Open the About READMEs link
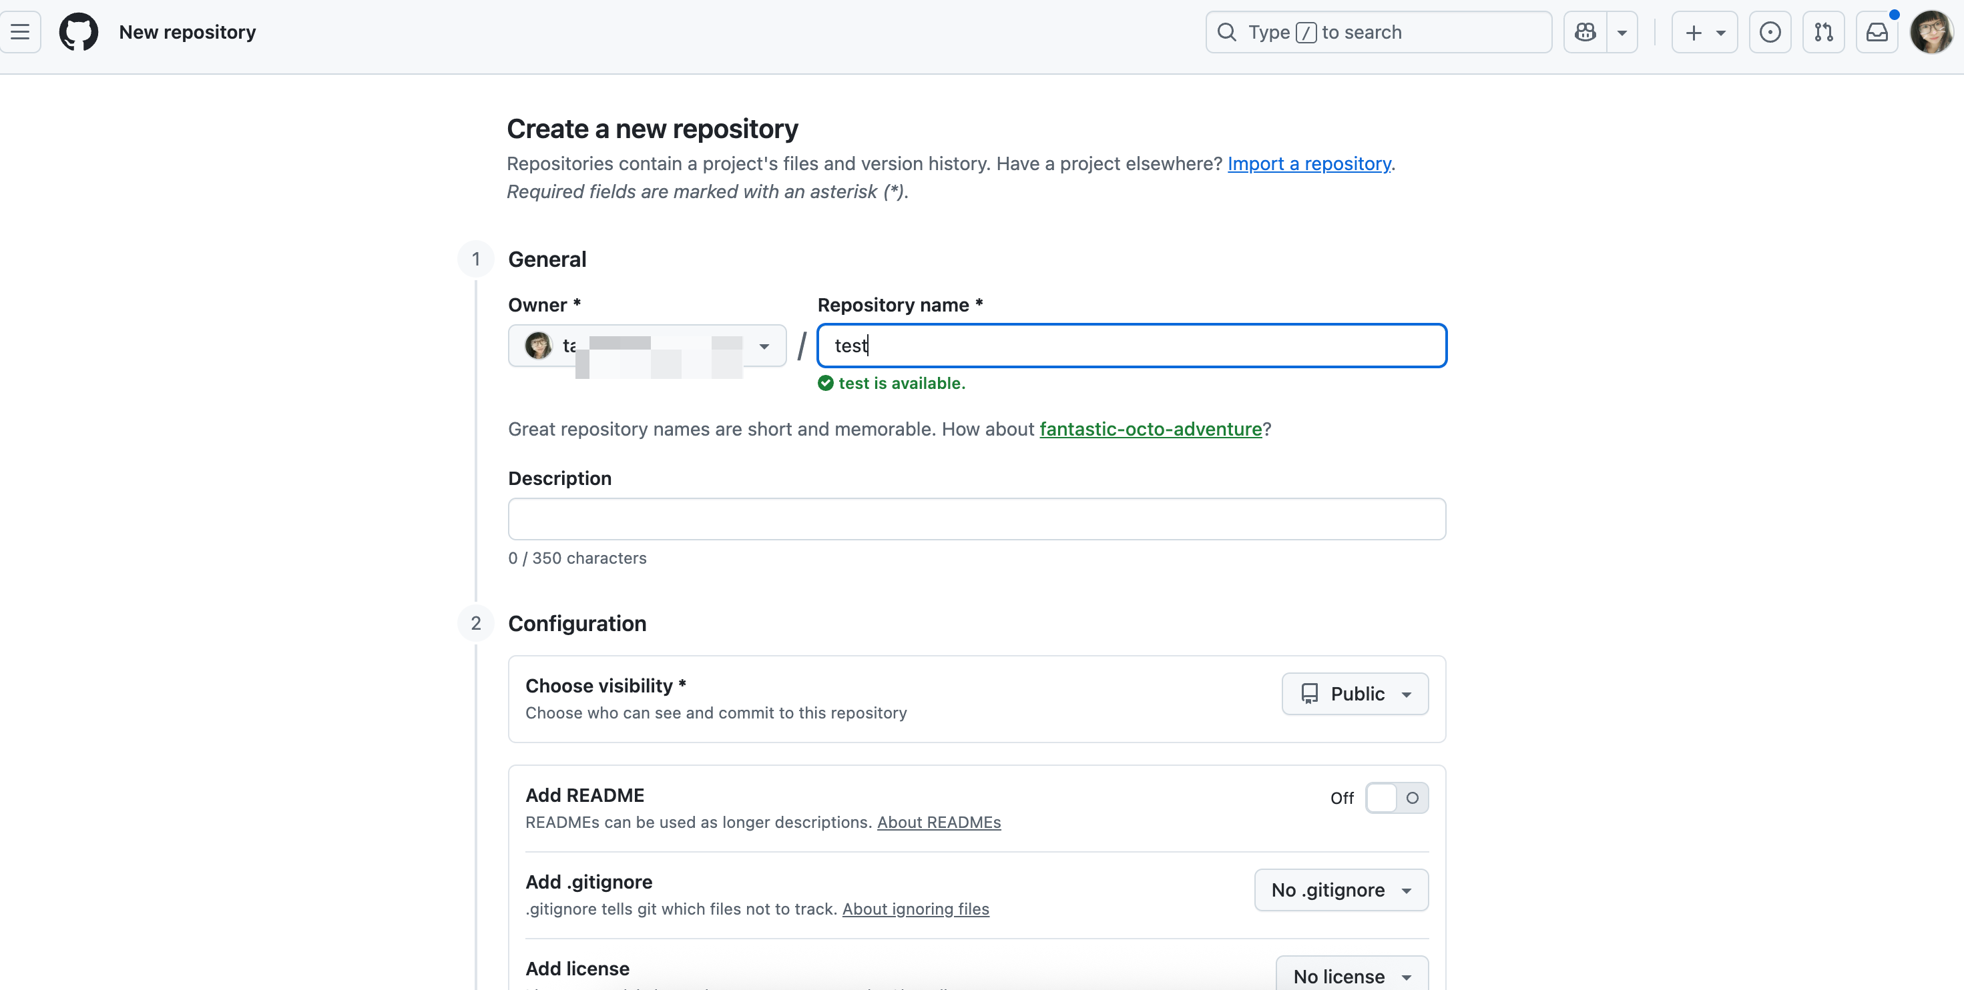 [x=939, y=823]
